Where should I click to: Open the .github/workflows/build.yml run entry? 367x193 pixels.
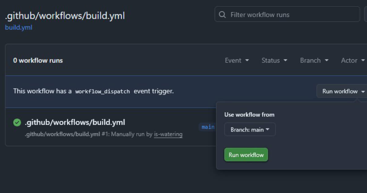75,123
